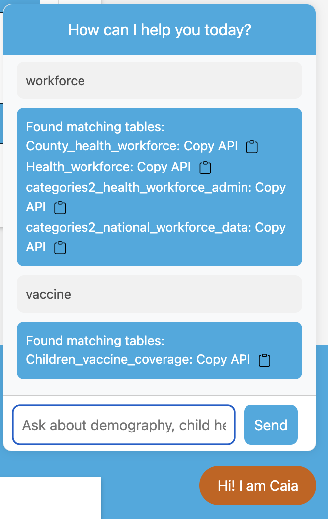Click the chat message input box
328x519 pixels.
pyautogui.click(x=124, y=425)
